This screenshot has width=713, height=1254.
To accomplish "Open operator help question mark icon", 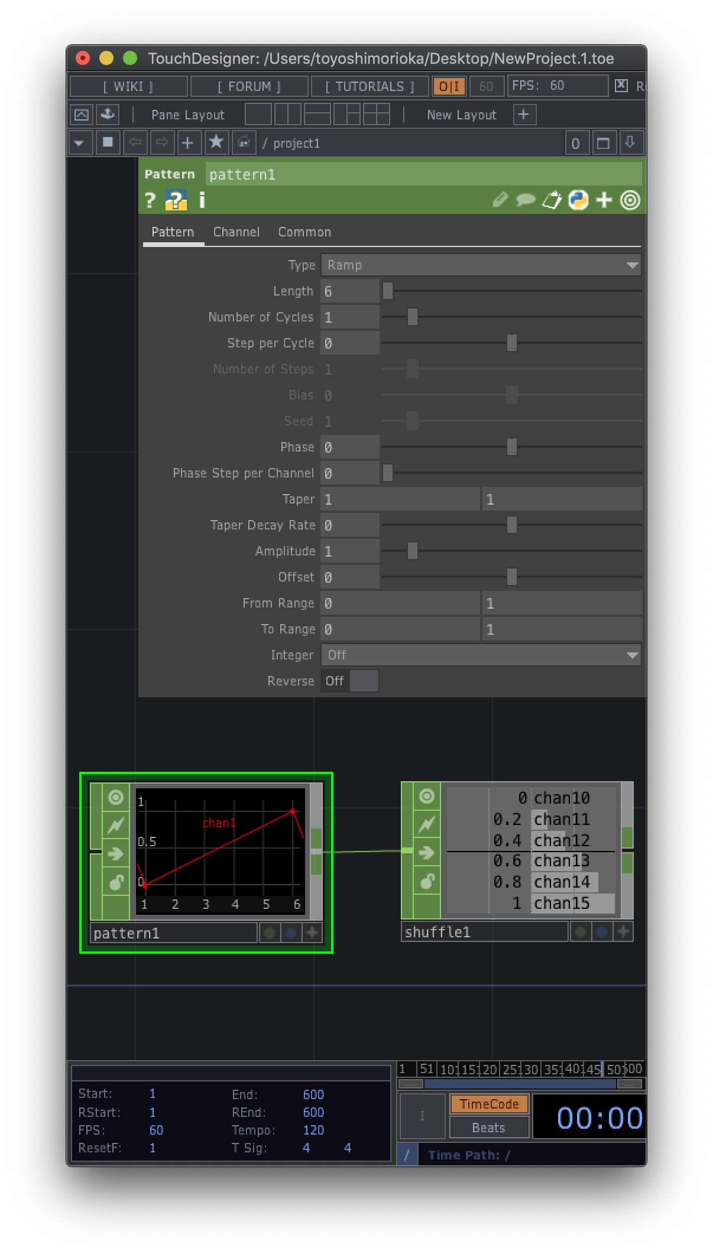I will 150,200.
